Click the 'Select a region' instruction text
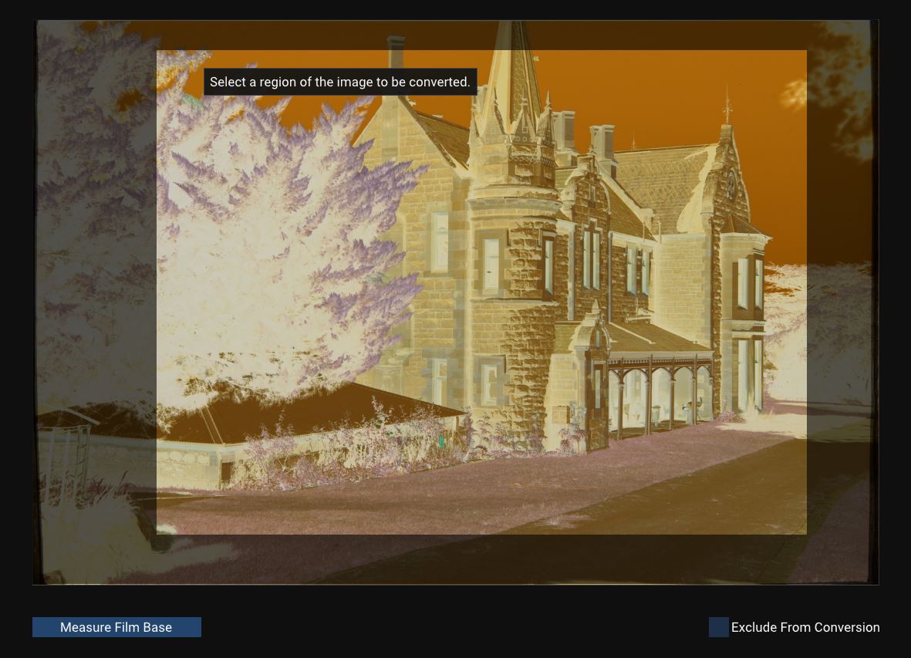The image size is (911, 658). 340,82
